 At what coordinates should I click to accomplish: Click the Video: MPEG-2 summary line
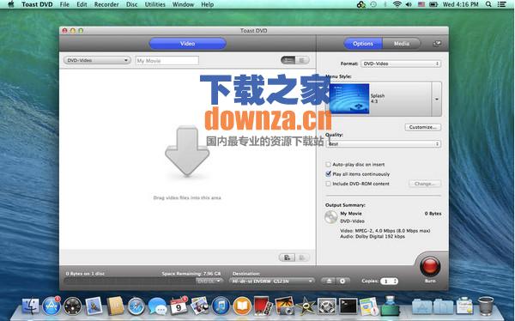tap(385, 231)
